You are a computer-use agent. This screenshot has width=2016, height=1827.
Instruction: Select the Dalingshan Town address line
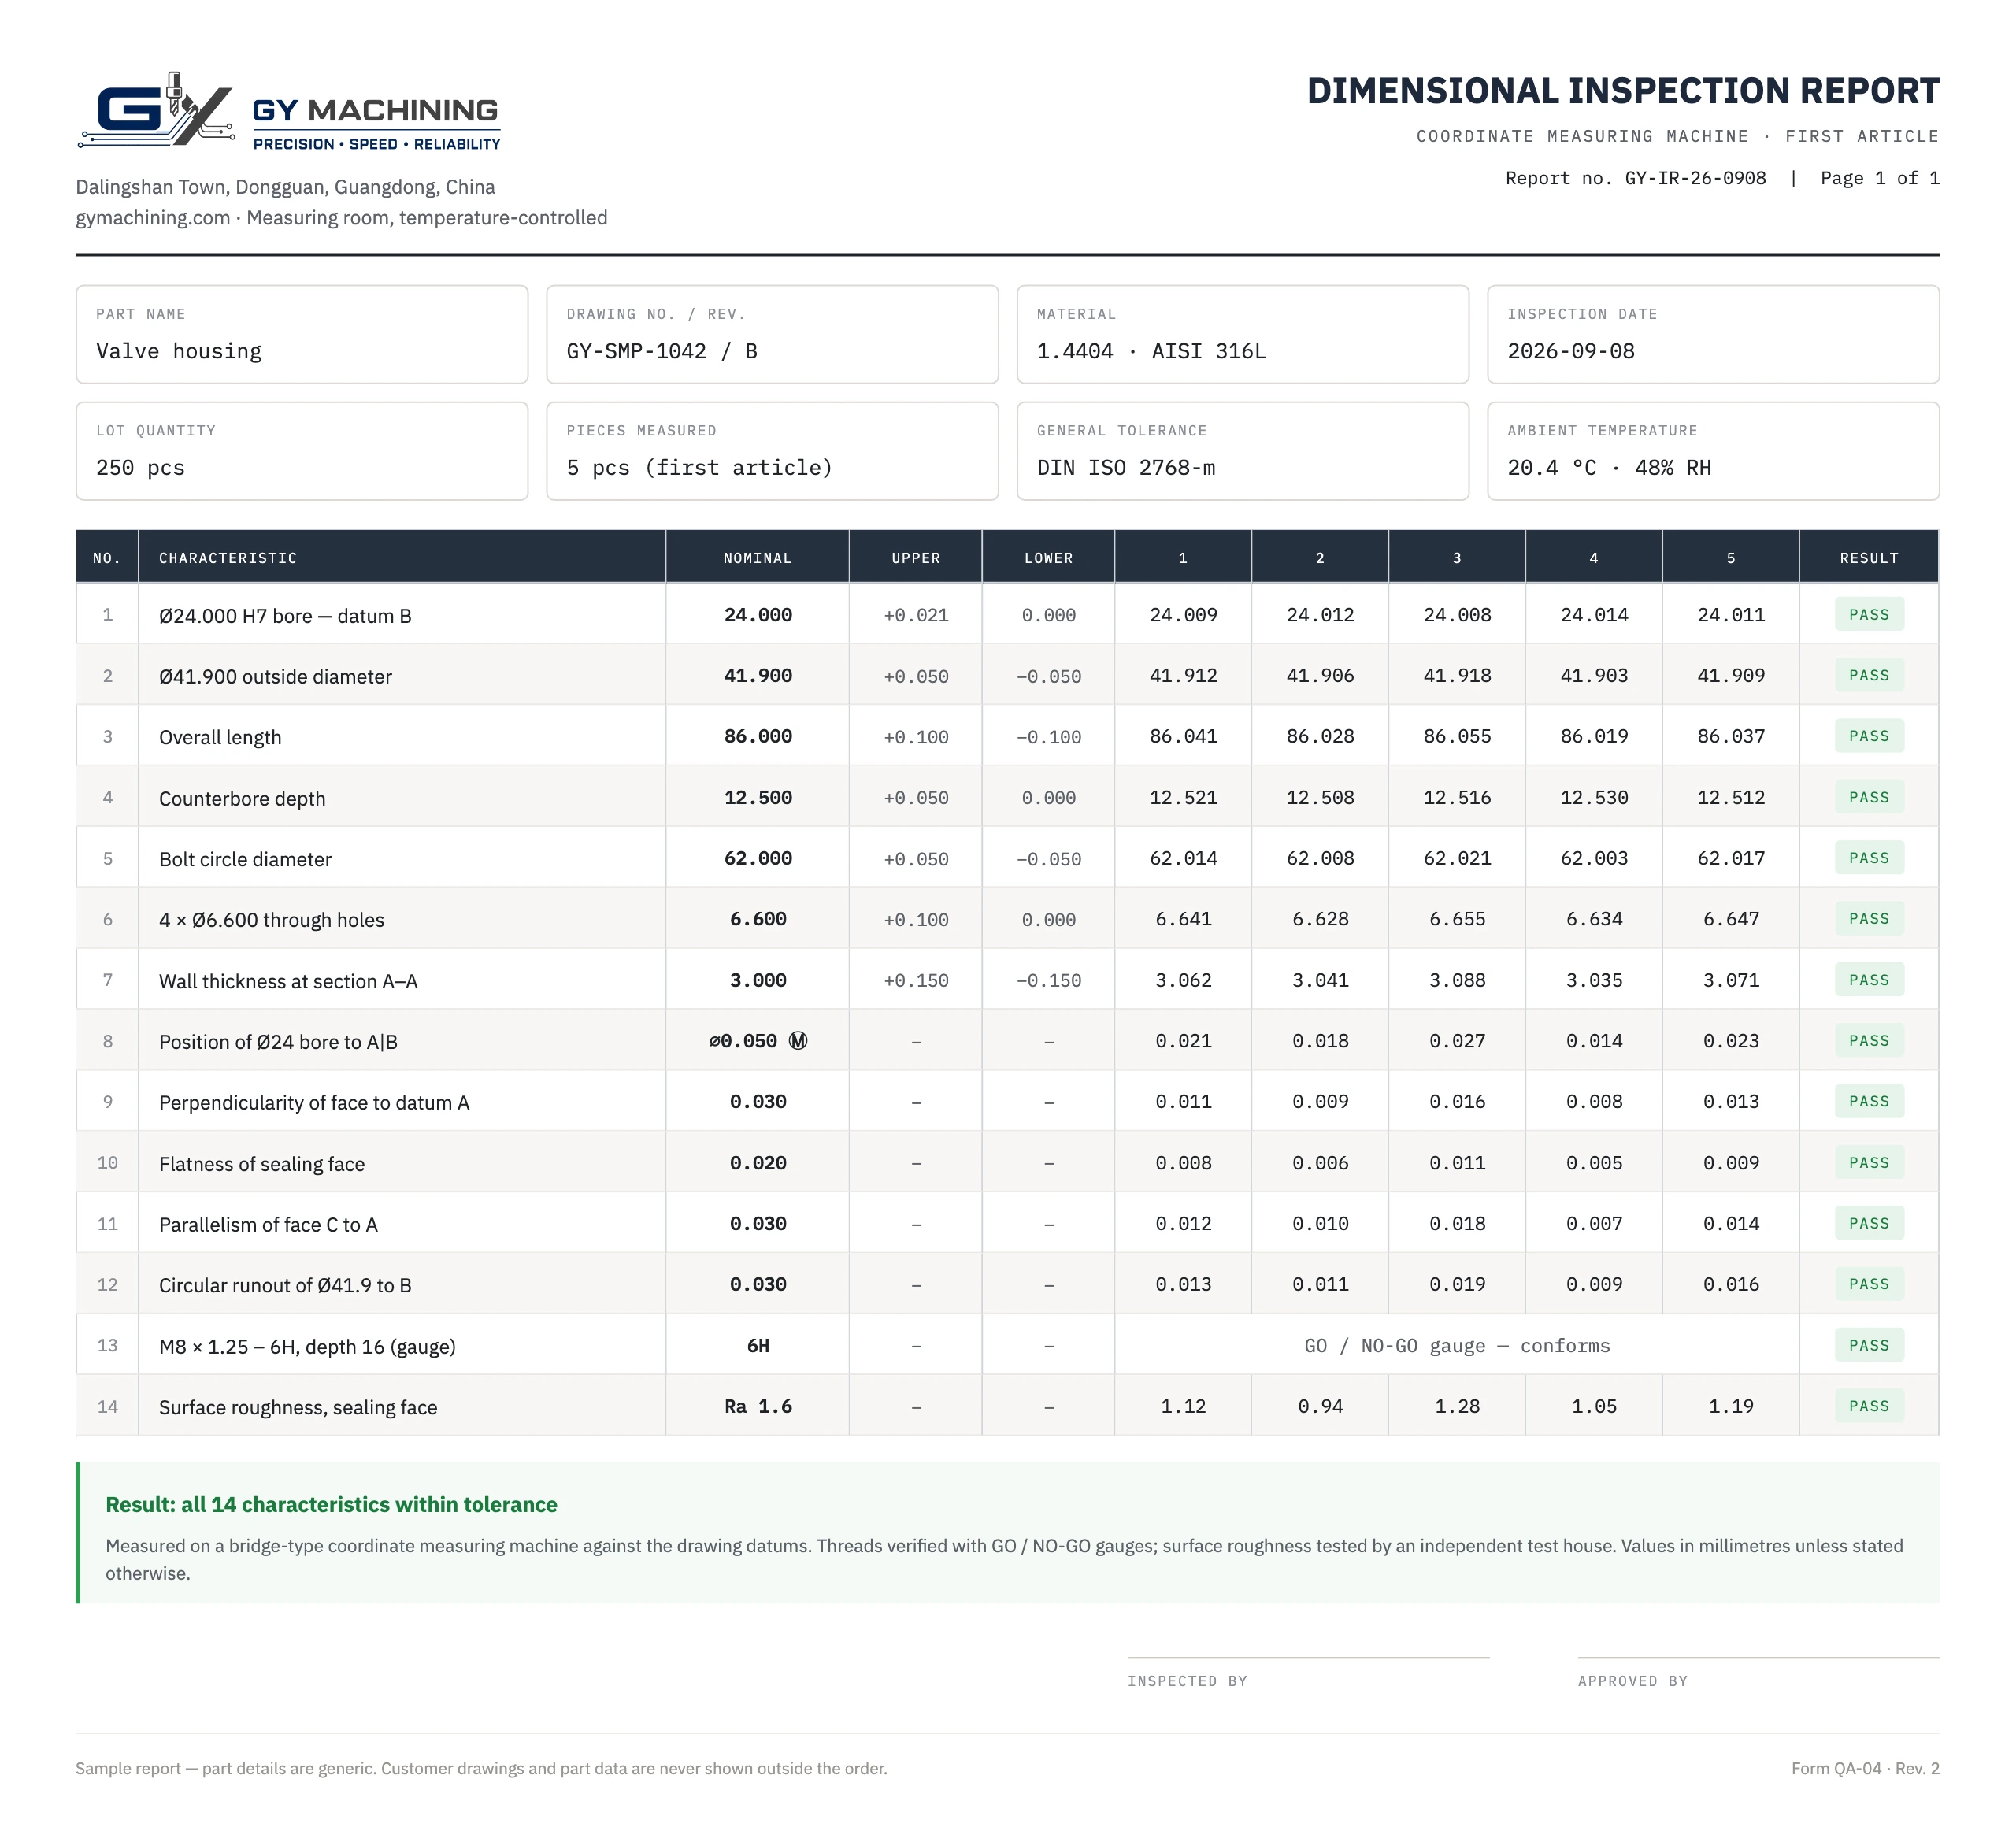(285, 187)
